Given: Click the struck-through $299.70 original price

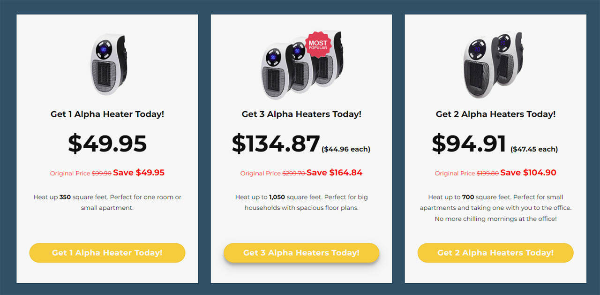Looking at the screenshot, I should [293, 173].
